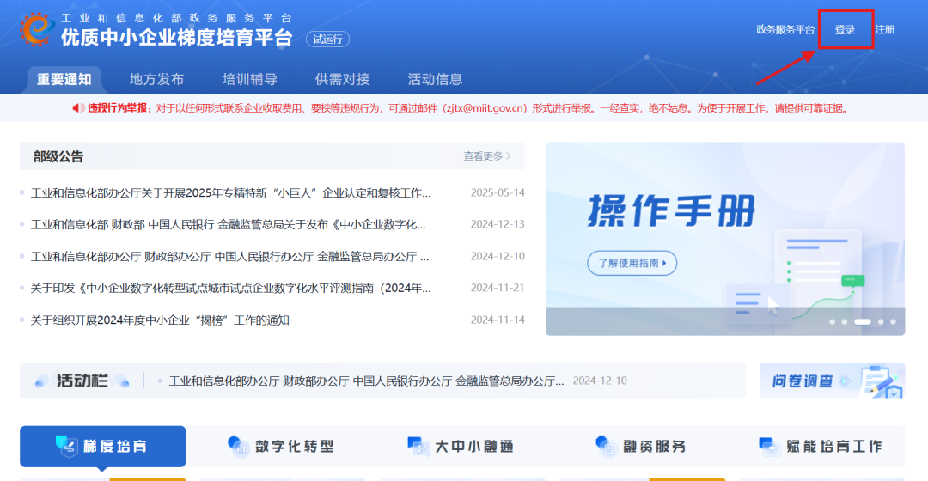The width and height of the screenshot is (928, 481).
Task: Click the 了解使用指南 button
Action: click(632, 263)
